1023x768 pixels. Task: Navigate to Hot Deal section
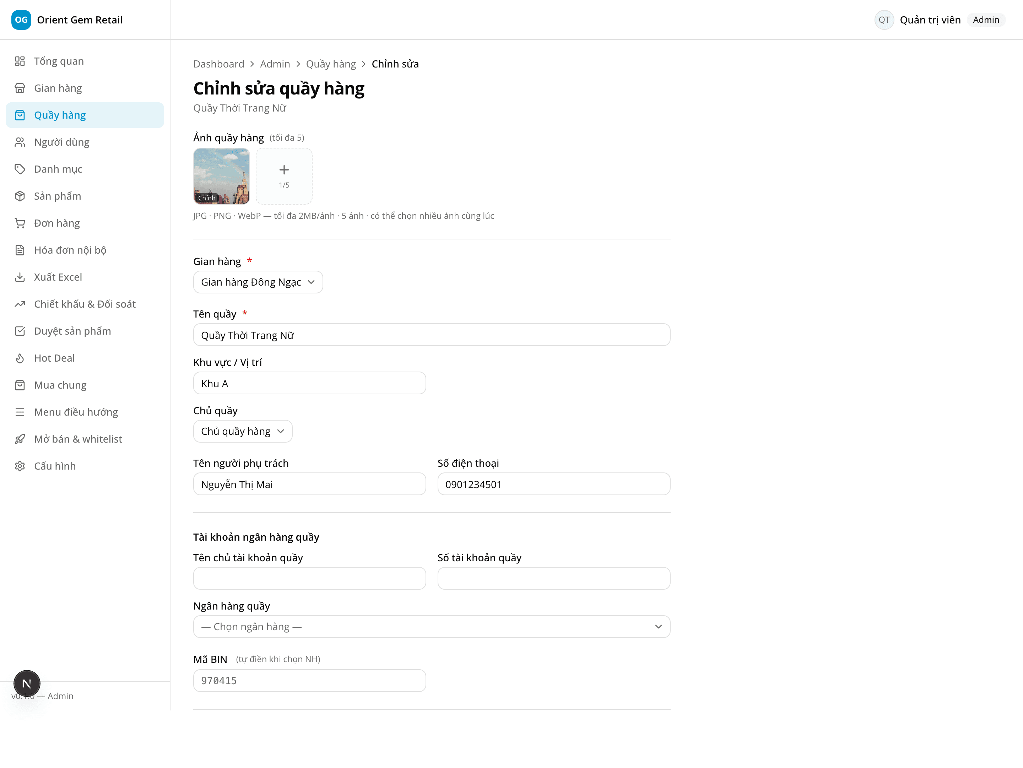click(85, 358)
